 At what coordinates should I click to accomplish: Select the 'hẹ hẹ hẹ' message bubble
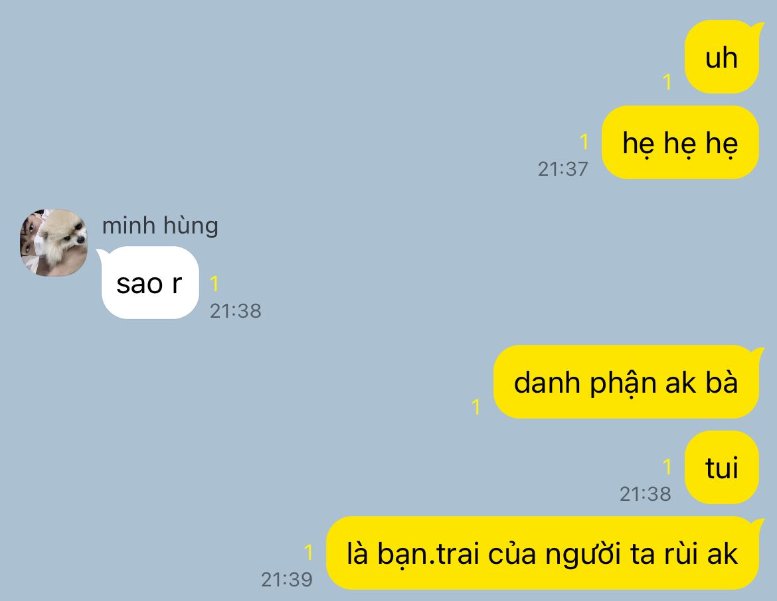(x=680, y=143)
